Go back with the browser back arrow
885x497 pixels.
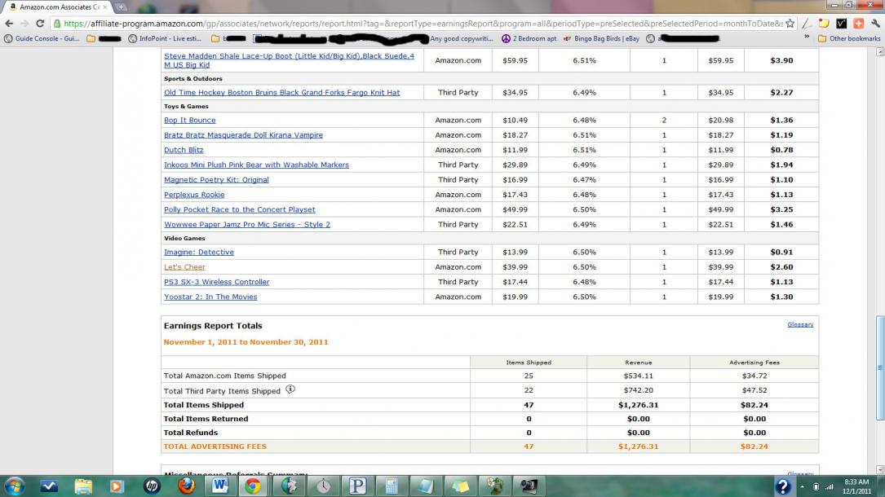(x=9, y=24)
